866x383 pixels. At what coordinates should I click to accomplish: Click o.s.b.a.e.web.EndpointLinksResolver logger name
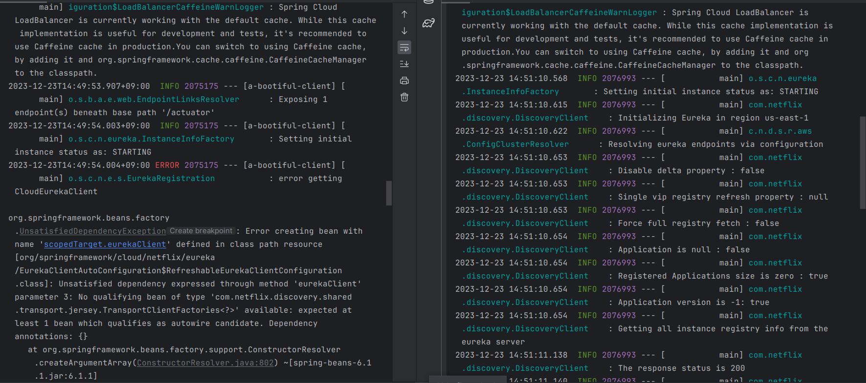coord(154,100)
